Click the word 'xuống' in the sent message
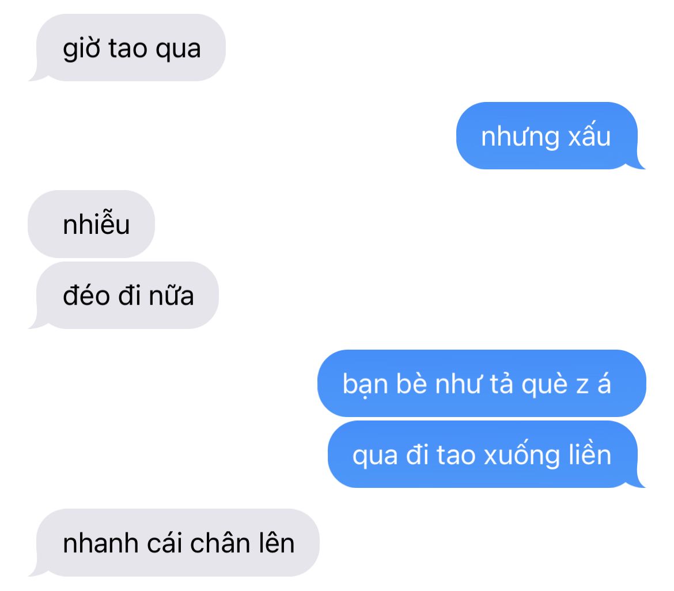Screen dimensions: 674x591 pyautogui.click(x=522, y=454)
